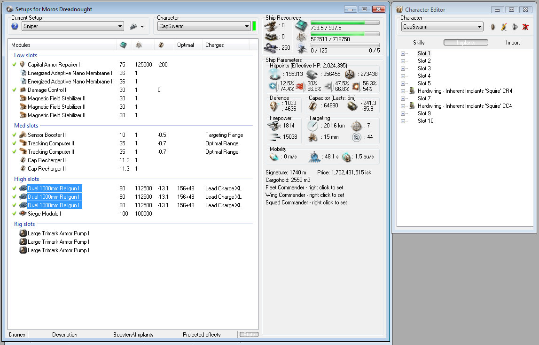Click the powergrid usage progress bar
The image size is (539, 345).
pos(345,34)
